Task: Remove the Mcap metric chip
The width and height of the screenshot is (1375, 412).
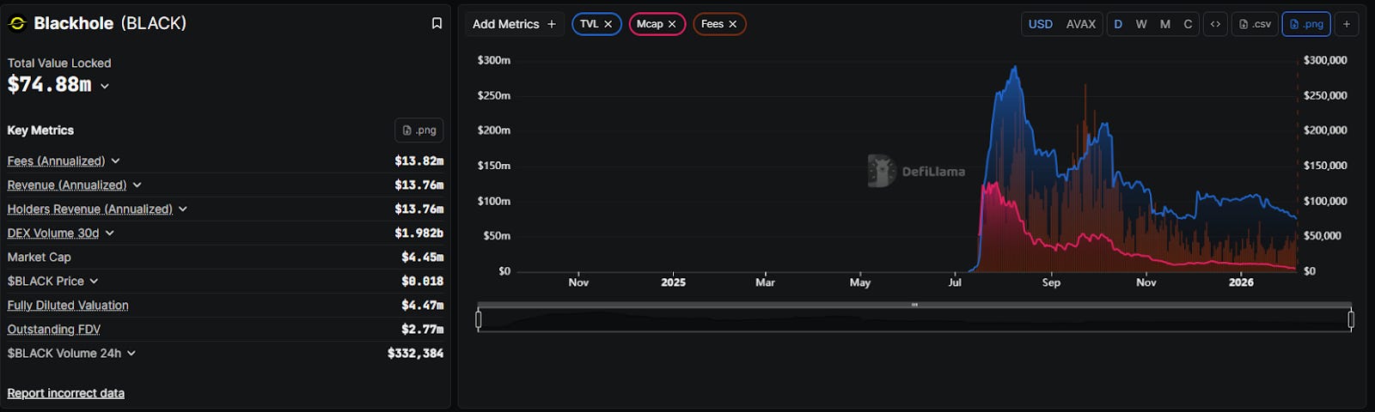Action: (x=672, y=24)
